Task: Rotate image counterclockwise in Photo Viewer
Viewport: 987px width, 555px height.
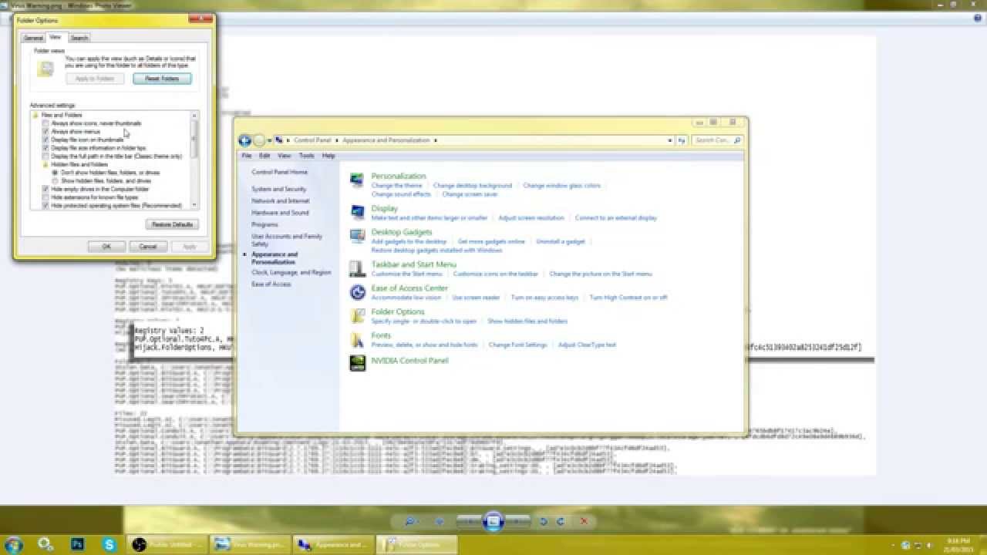Action: coord(544,522)
